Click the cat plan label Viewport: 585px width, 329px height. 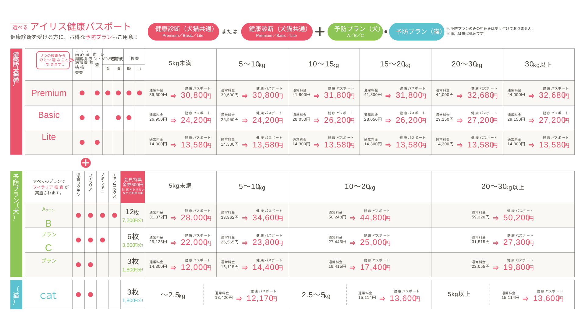tap(48, 295)
